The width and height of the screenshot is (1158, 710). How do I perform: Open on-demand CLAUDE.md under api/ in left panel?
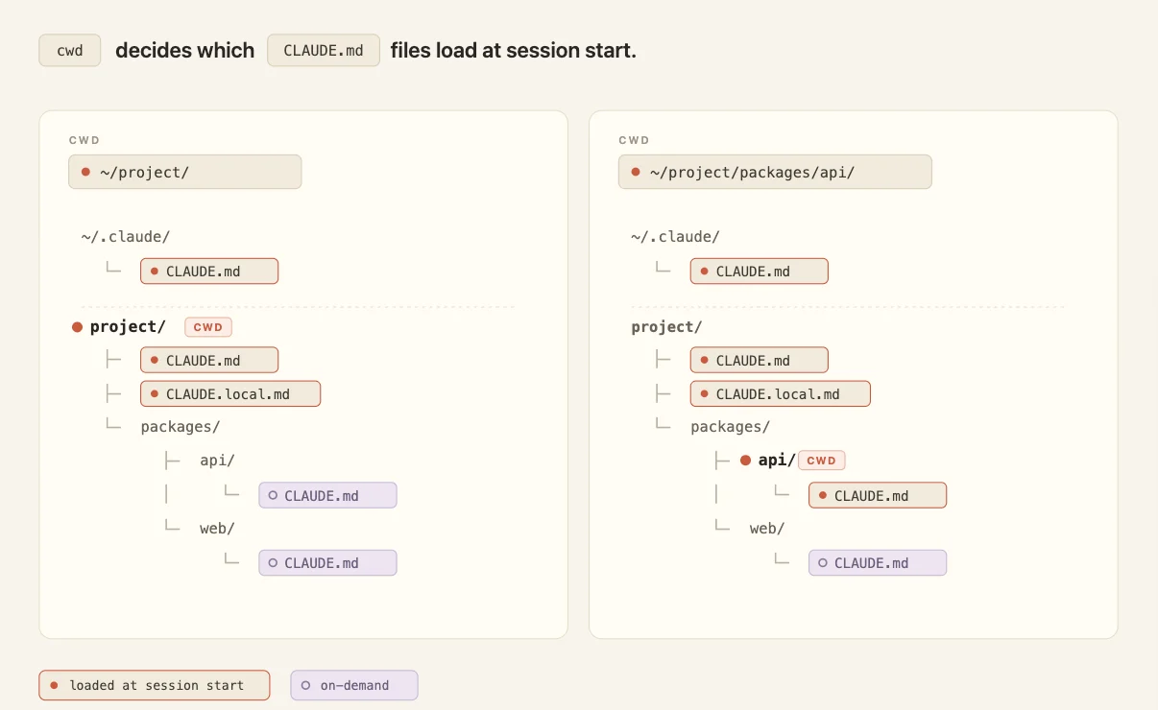327,495
